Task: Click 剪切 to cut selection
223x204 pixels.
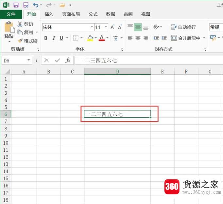Action: click(x=25, y=24)
